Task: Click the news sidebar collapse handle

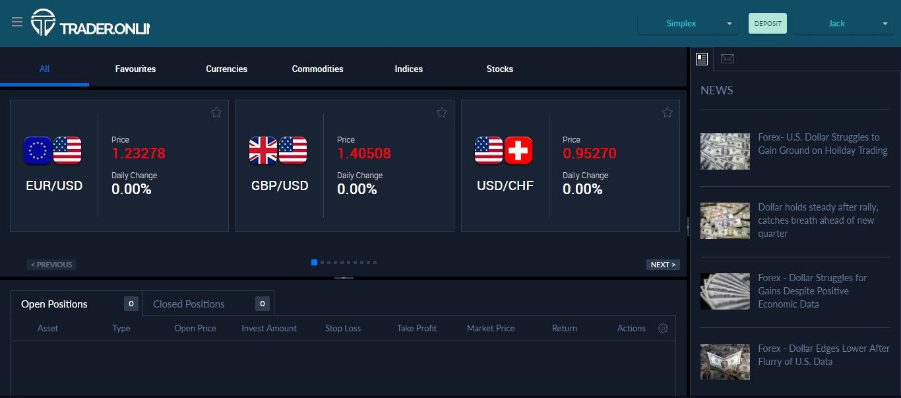Action: coord(688,226)
